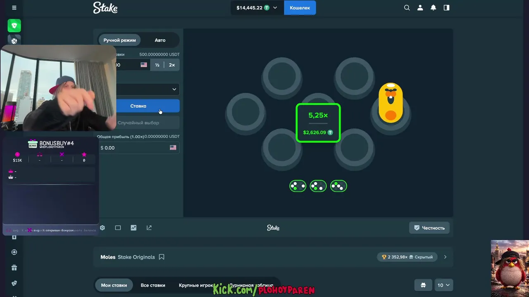Double the bet with the 2× button
Image resolution: width=529 pixels, height=297 pixels.
click(x=172, y=65)
